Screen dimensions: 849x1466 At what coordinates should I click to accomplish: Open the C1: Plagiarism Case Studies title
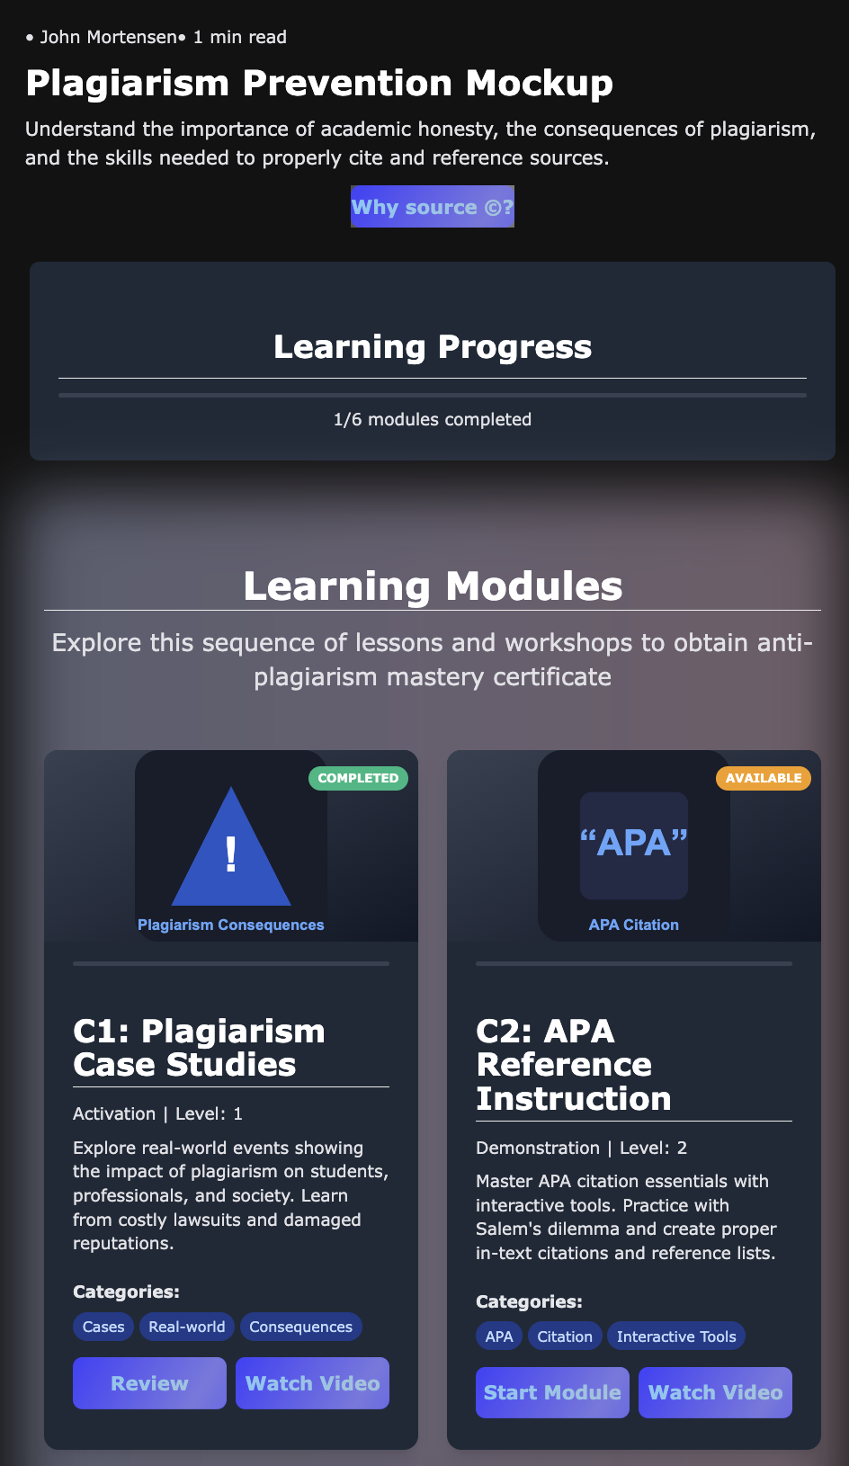(x=199, y=1048)
